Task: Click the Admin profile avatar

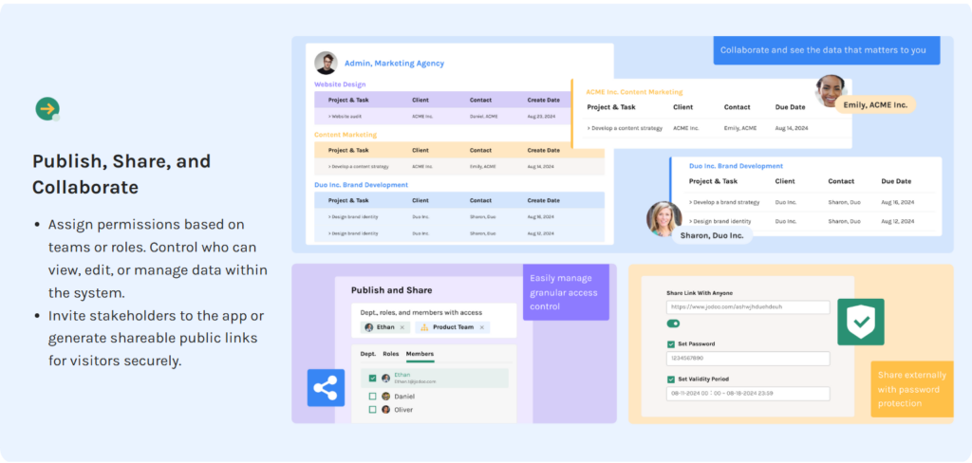Action: coord(326,63)
